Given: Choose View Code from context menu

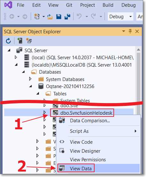Looking at the screenshot, I should pos(81,142).
